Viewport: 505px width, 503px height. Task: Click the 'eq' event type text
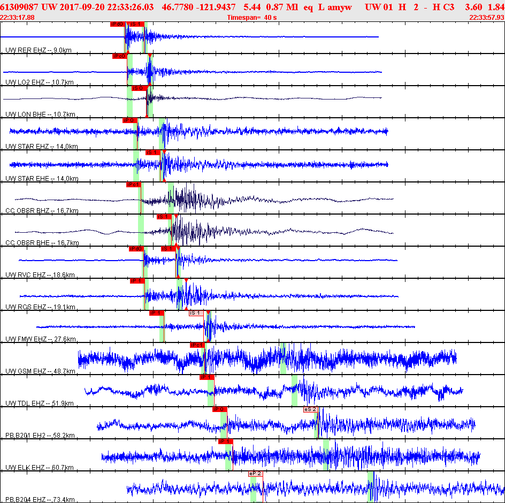(308, 7)
